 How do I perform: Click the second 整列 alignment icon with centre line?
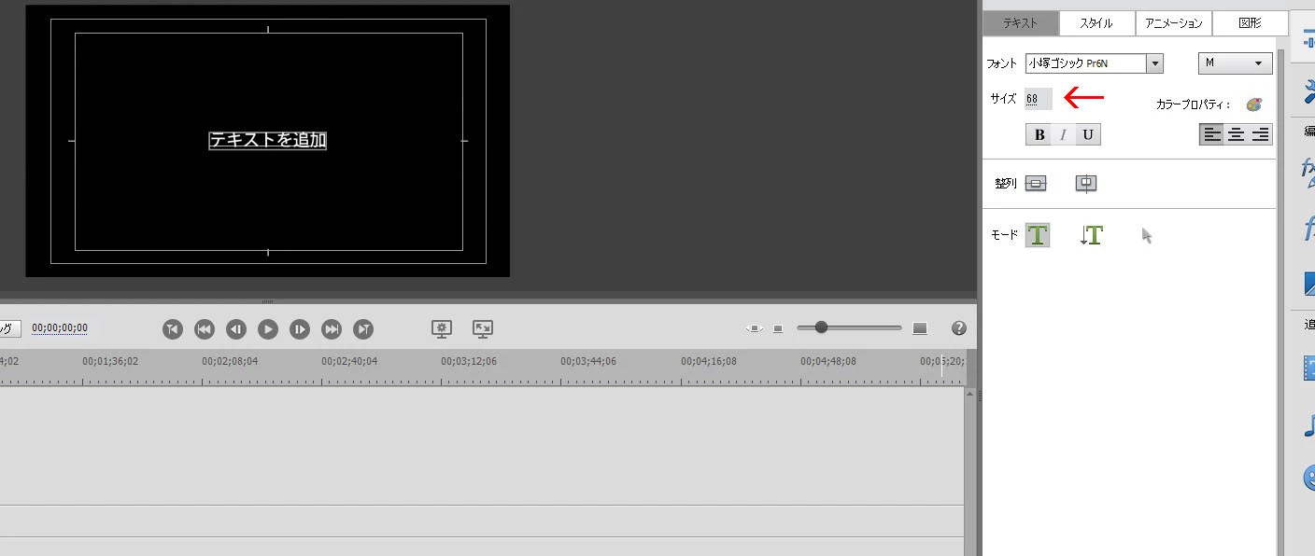[x=1085, y=184]
